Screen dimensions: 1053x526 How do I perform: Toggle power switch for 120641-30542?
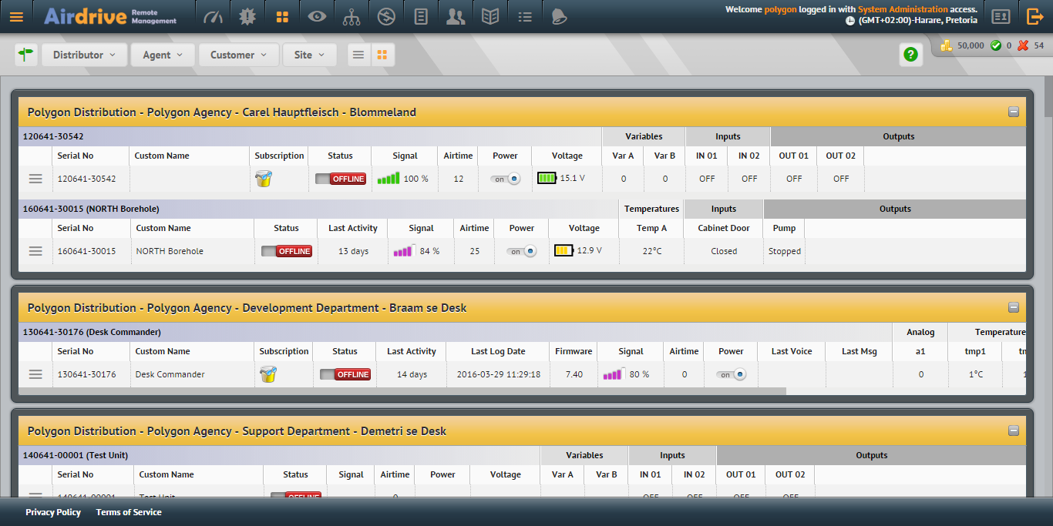coord(506,179)
